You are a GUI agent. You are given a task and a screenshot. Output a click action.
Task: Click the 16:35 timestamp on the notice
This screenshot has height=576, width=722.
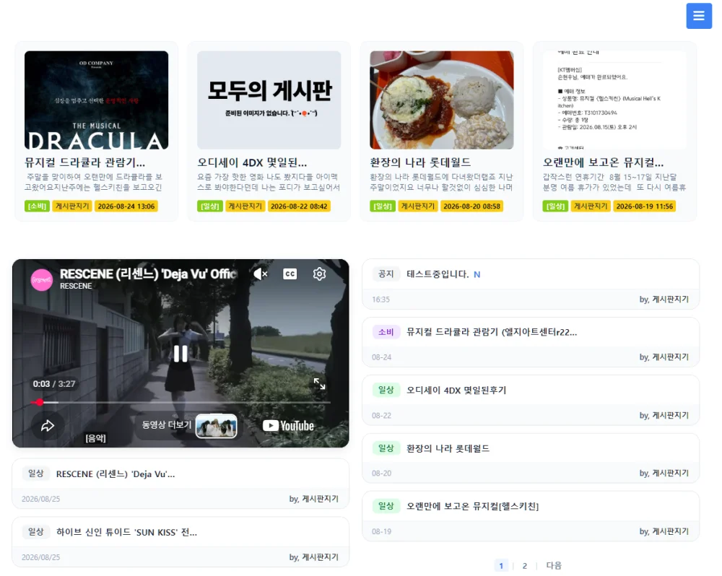(x=380, y=300)
